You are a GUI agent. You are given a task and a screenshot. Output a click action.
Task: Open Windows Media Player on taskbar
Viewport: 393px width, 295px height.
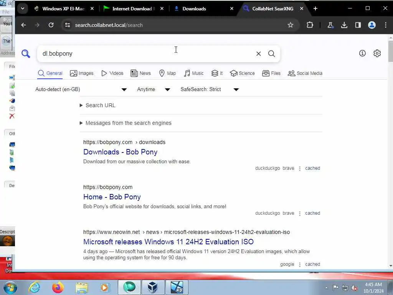pyautogui.click(x=105, y=287)
